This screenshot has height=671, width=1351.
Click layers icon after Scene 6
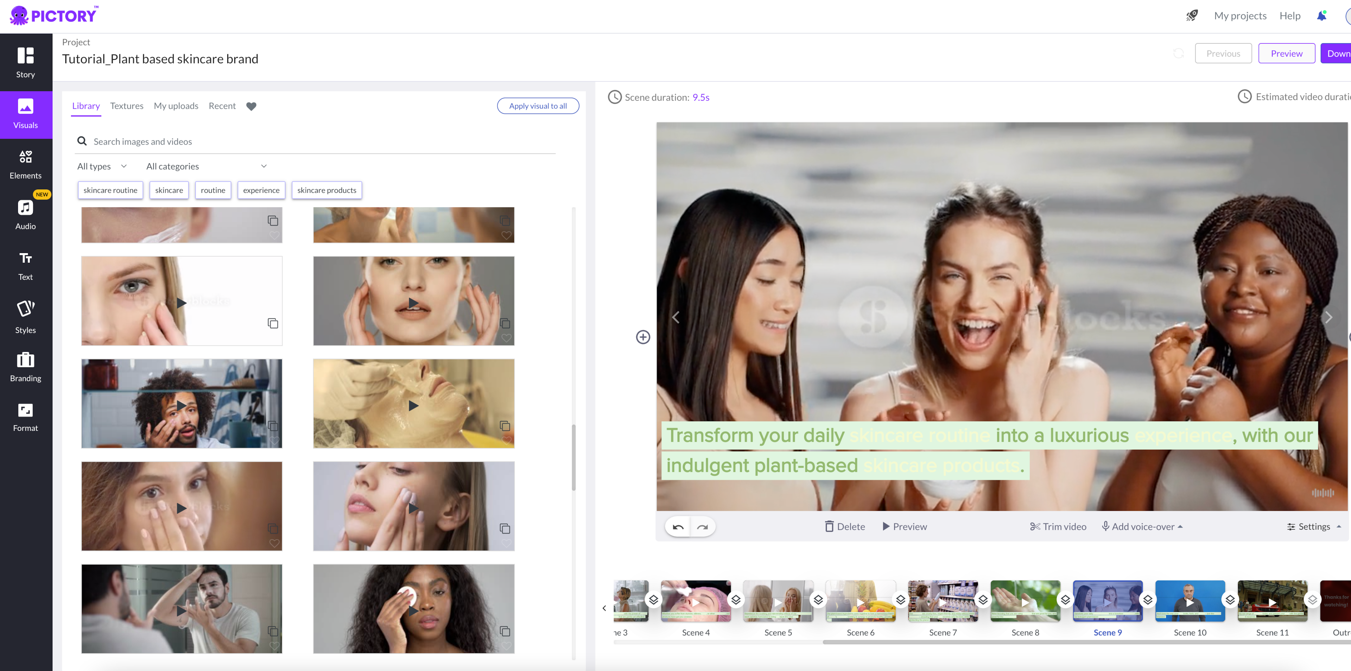(901, 600)
